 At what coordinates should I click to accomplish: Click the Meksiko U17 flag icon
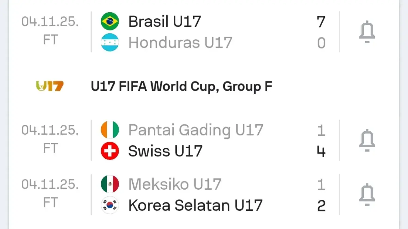109,184
